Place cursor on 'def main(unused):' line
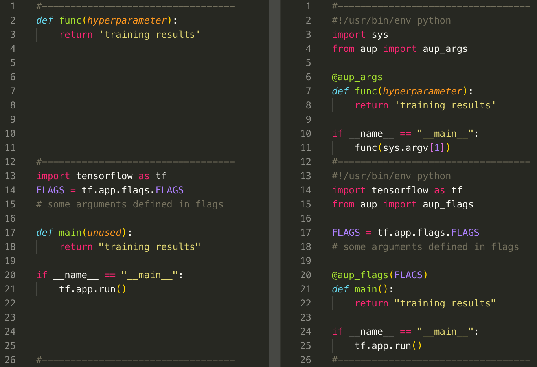The width and height of the screenshot is (537, 367). pyautogui.click(x=84, y=233)
